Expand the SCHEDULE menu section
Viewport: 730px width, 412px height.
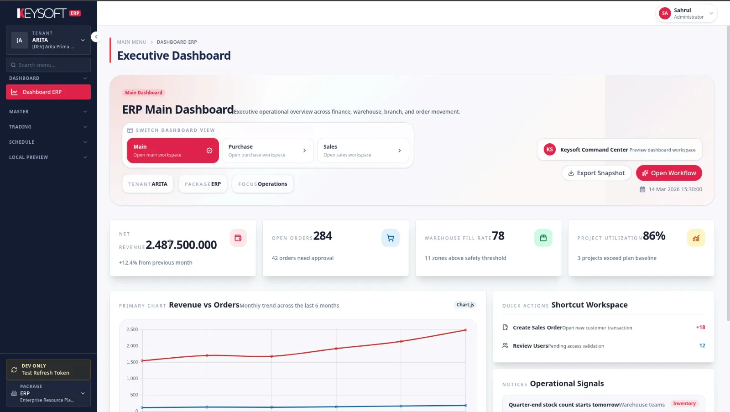(x=48, y=142)
